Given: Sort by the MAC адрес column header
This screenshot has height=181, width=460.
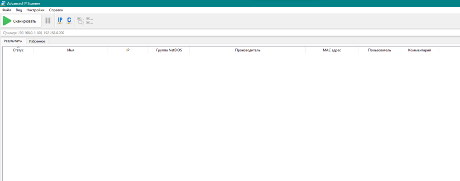Looking at the screenshot, I should coord(332,50).
